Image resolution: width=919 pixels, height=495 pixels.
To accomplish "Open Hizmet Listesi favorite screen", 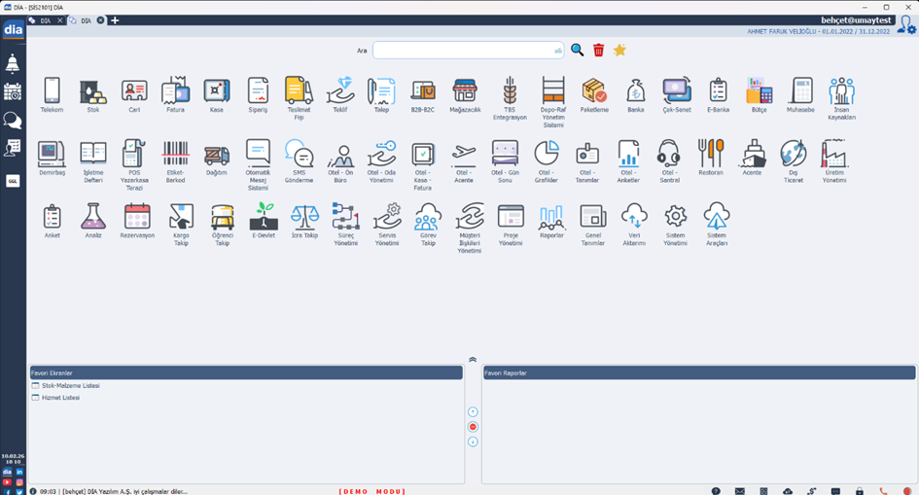I will tap(60, 398).
